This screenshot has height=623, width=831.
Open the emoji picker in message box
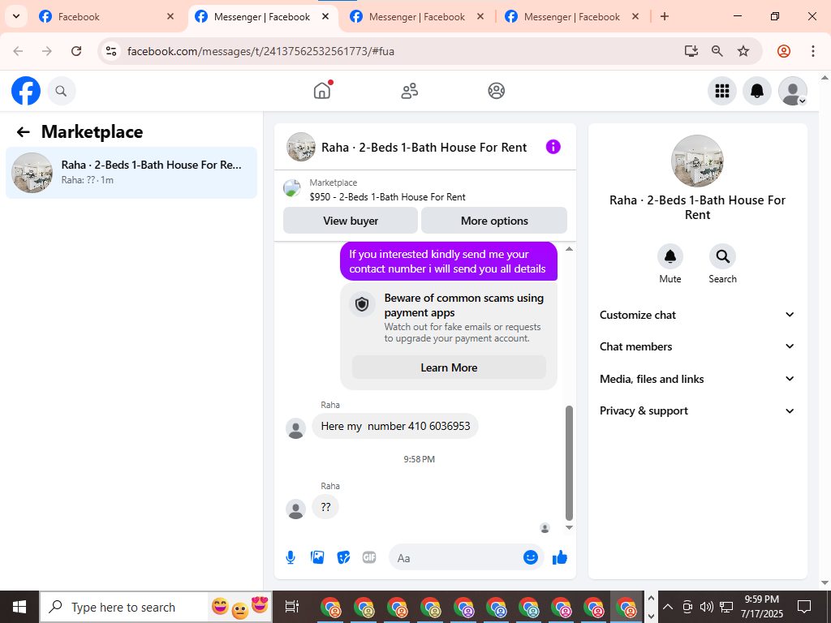click(x=531, y=557)
